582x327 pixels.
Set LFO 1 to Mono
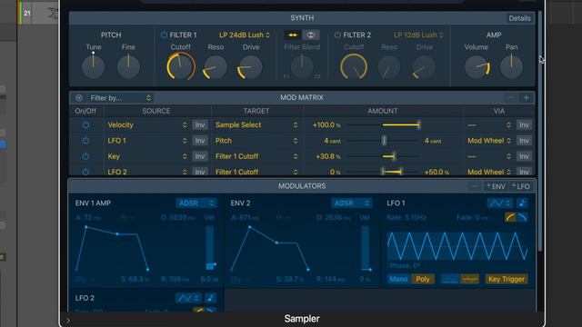(x=398, y=279)
